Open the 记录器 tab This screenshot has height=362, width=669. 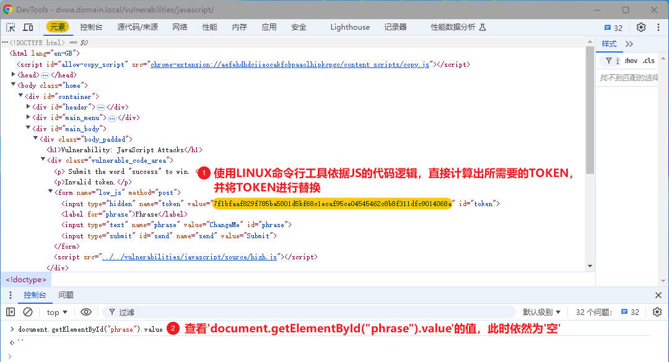pos(395,27)
